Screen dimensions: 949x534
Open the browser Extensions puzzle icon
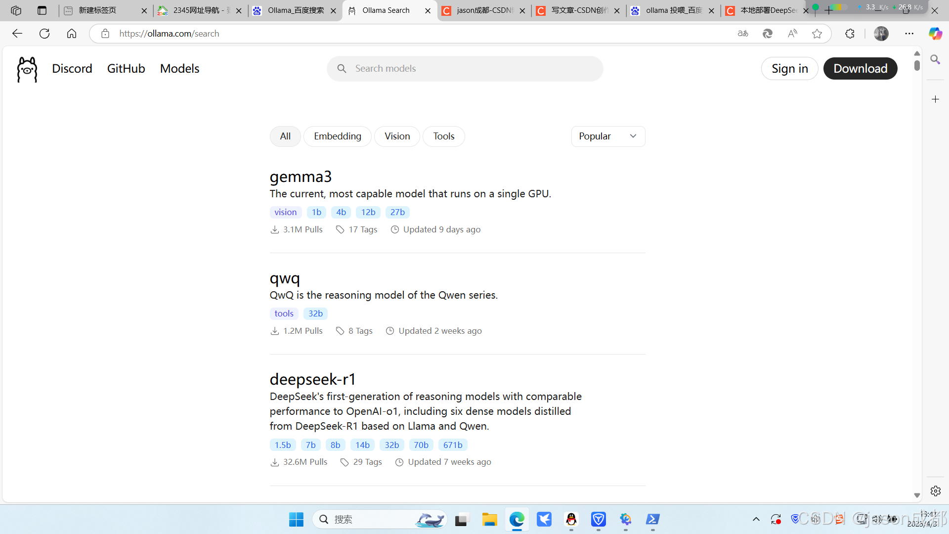tap(850, 33)
